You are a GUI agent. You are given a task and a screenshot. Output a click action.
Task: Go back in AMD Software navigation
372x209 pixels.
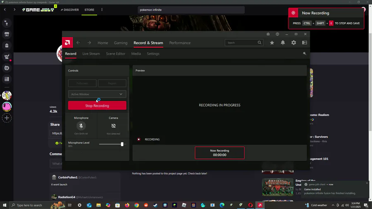pos(78,43)
